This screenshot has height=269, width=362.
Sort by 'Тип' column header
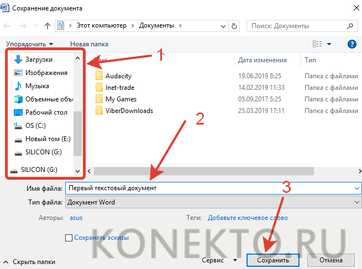pyautogui.click(x=310, y=60)
